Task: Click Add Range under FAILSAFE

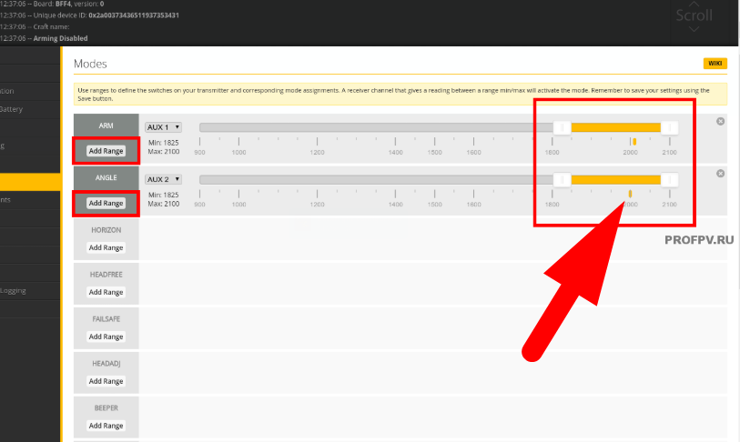Action: tap(106, 337)
